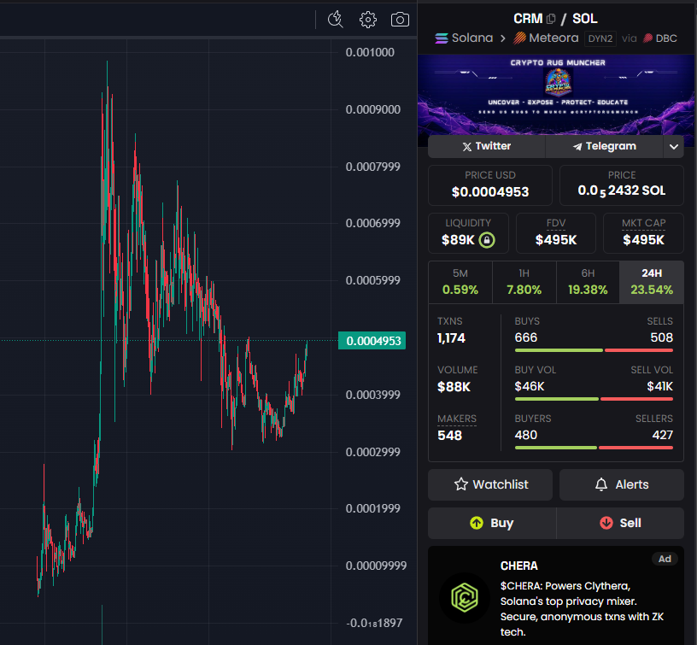Take a chart snapshot with camera icon
The width and height of the screenshot is (697, 645).
(x=400, y=20)
